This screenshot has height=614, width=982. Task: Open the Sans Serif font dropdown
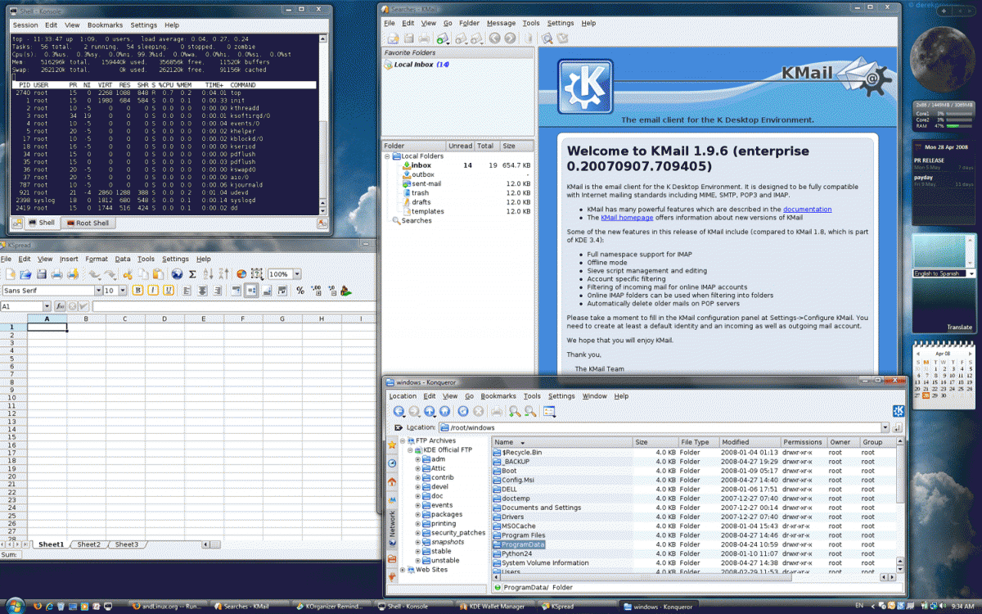(x=98, y=291)
